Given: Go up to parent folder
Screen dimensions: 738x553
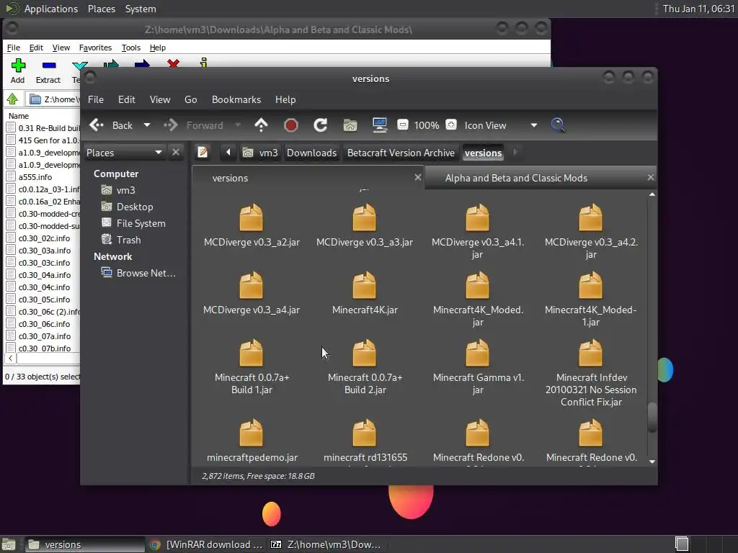Looking at the screenshot, I should [261, 125].
